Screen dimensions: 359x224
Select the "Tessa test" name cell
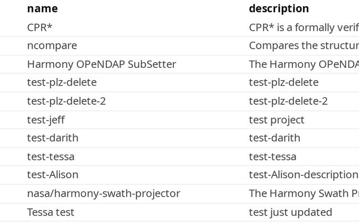coord(50,212)
